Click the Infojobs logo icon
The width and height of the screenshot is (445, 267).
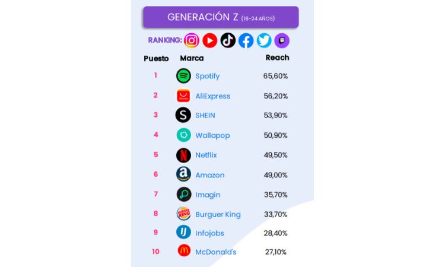pyautogui.click(x=183, y=232)
